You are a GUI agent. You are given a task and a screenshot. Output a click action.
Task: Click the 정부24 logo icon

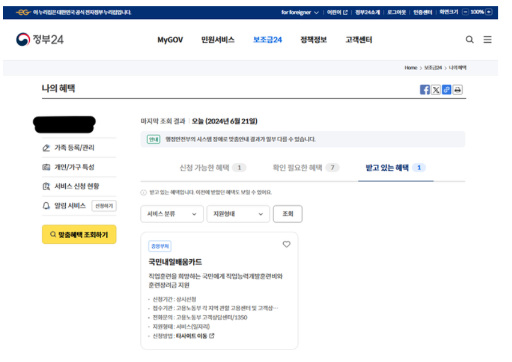click(x=23, y=39)
